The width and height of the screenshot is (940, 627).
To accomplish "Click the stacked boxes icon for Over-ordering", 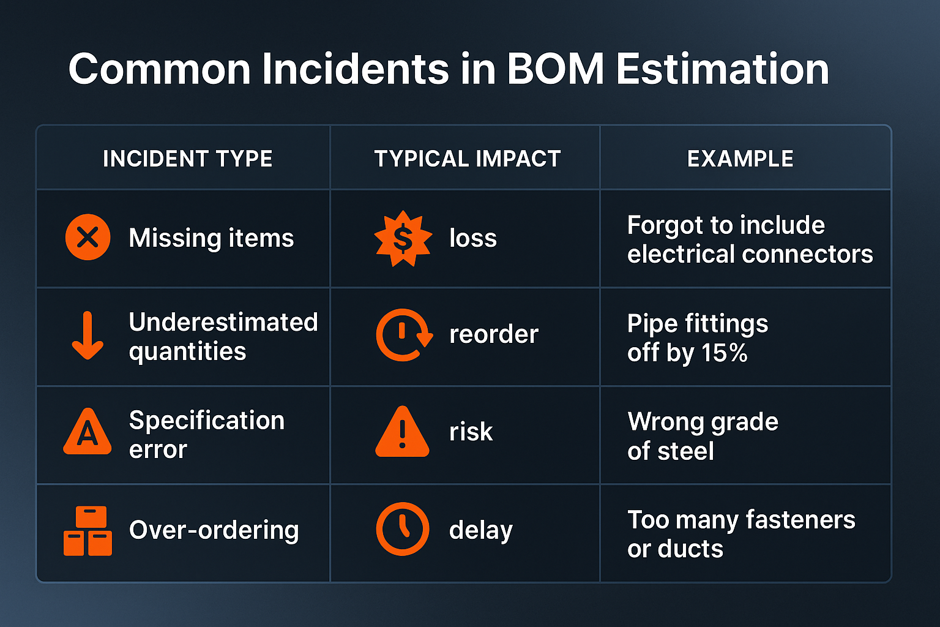I will pos(88,531).
